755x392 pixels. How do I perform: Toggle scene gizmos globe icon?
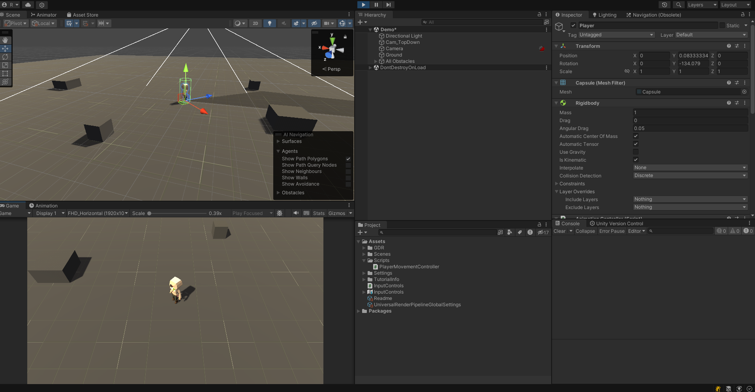point(342,23)
